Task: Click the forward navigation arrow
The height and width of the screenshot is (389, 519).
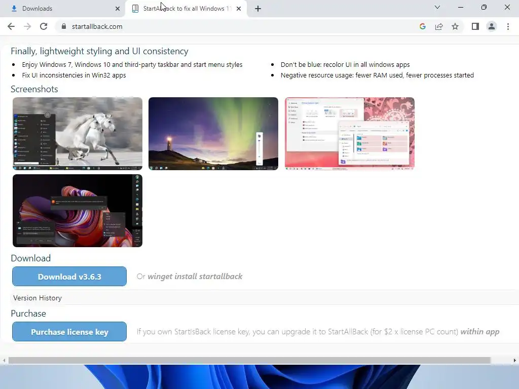Action: tap(27, 26)
